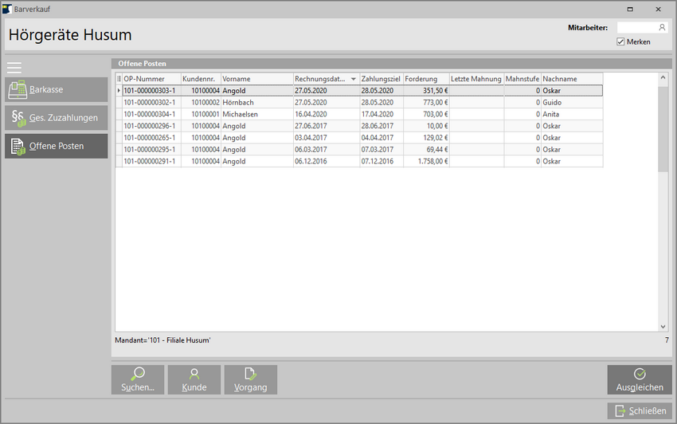Viewport: 677px width, 424px height.
Task: Close the dialog with Schließen
Action: [640, 410]
